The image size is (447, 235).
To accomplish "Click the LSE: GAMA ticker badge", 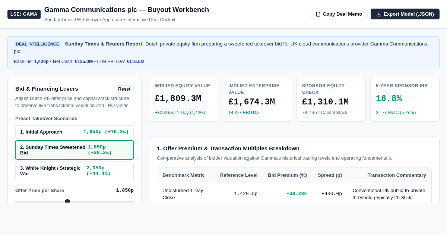I will [x=24, y=14].
